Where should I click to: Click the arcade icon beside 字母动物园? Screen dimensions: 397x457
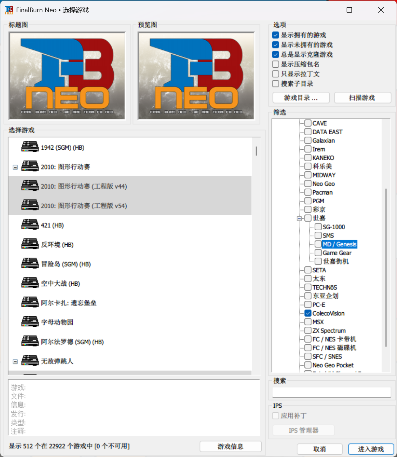click(30, 322)
